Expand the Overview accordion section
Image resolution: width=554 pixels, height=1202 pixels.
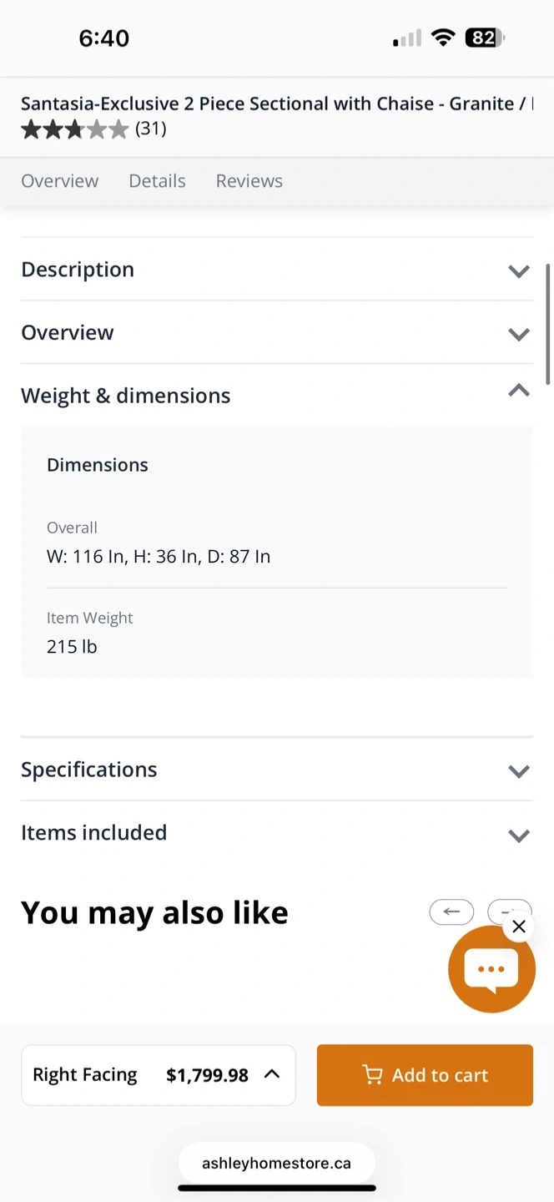point(276,333)
